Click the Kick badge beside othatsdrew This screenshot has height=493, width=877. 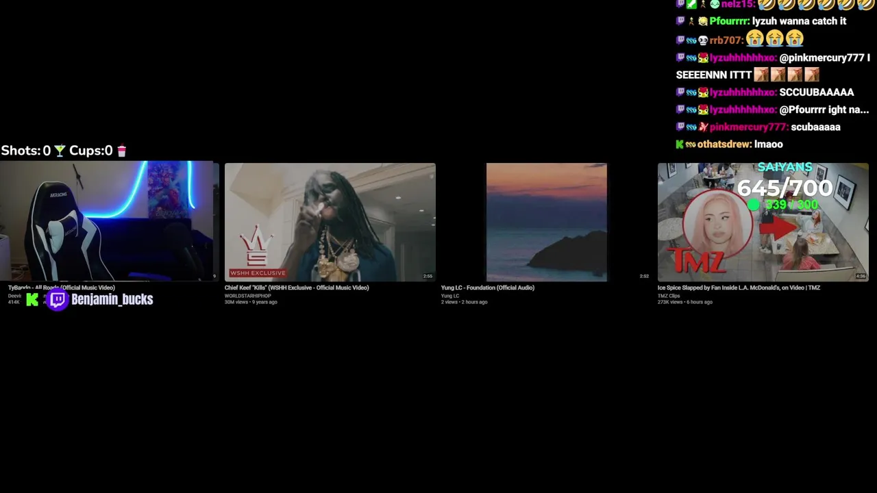click(x=680, y=144)
